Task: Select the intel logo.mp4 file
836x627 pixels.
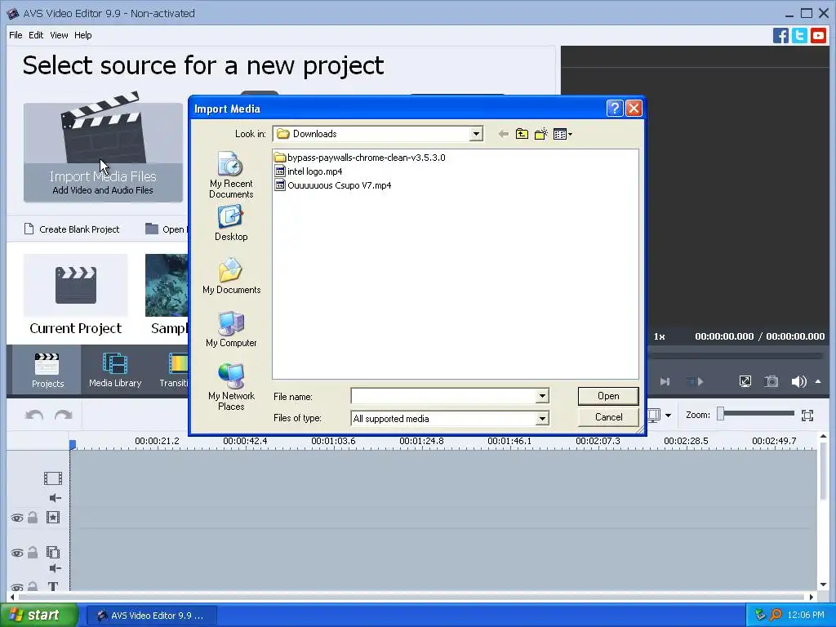Action: (308, 171)
